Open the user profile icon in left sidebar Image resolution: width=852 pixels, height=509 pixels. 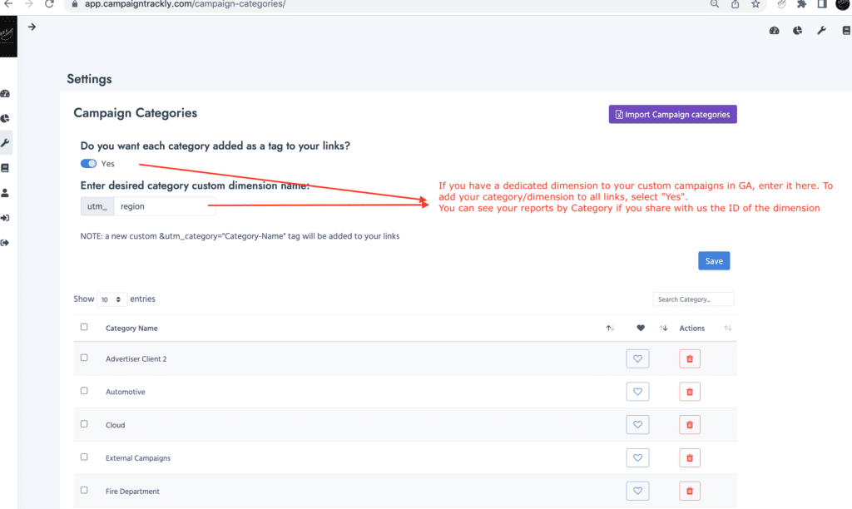(5, 193)
